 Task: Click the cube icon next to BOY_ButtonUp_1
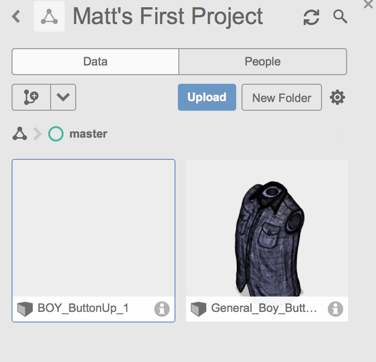click(25, 309)
